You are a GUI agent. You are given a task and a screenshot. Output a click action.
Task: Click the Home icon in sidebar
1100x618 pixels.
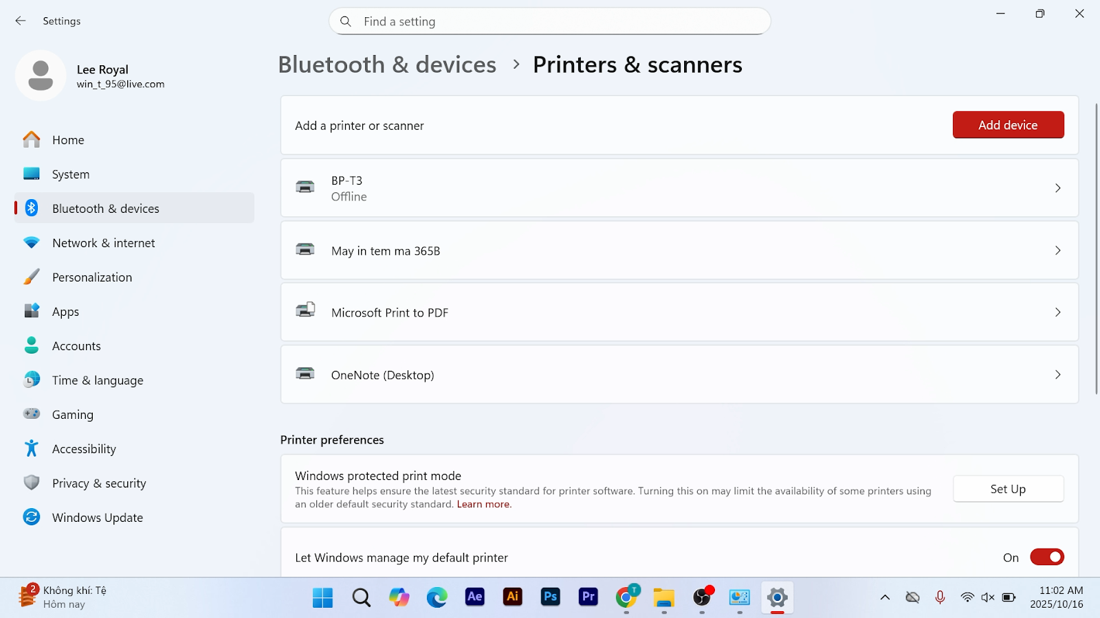32,140
